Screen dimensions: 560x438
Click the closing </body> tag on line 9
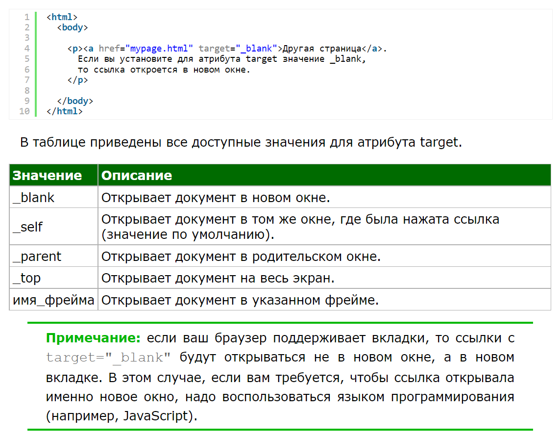point(75,101)
